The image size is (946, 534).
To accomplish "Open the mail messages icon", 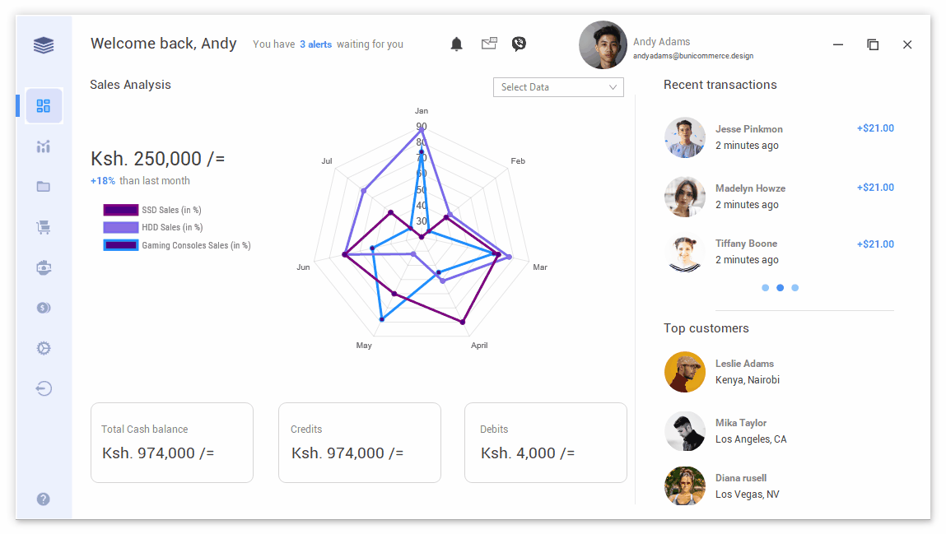I will pyautogui.click(x=489, y=44).
